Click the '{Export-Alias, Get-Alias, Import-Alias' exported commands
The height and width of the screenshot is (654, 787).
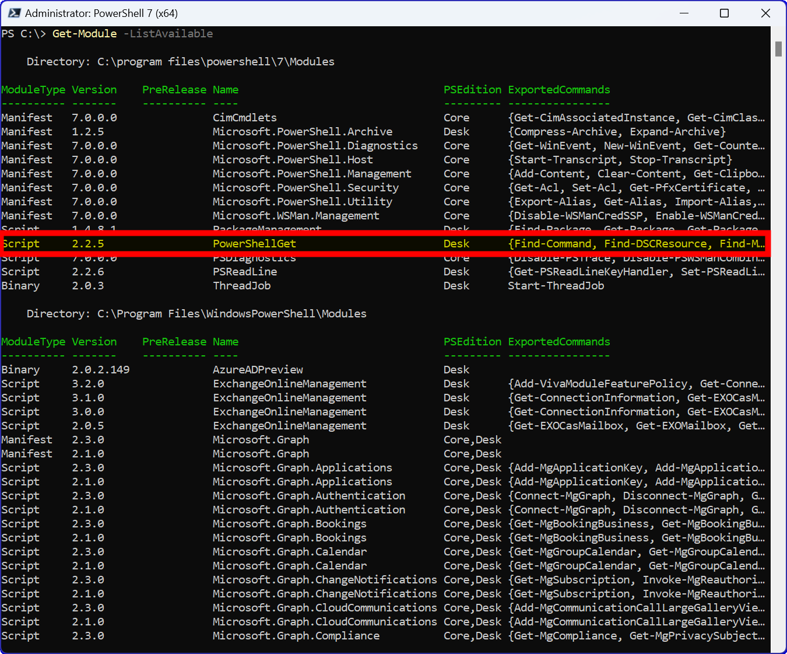point(633,202)
